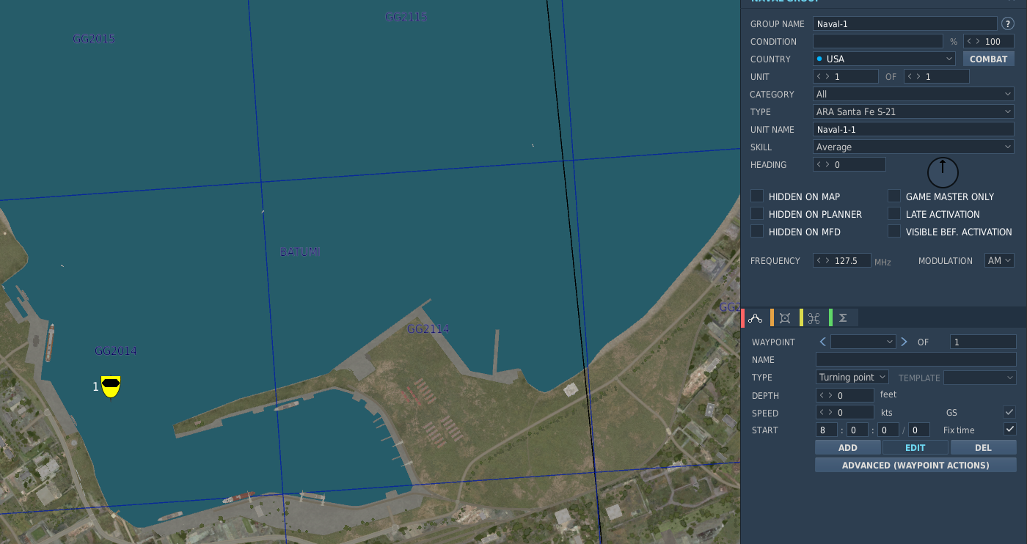Toggle Late Activation checkbox
1027x544 pixels.
point(894,213)
